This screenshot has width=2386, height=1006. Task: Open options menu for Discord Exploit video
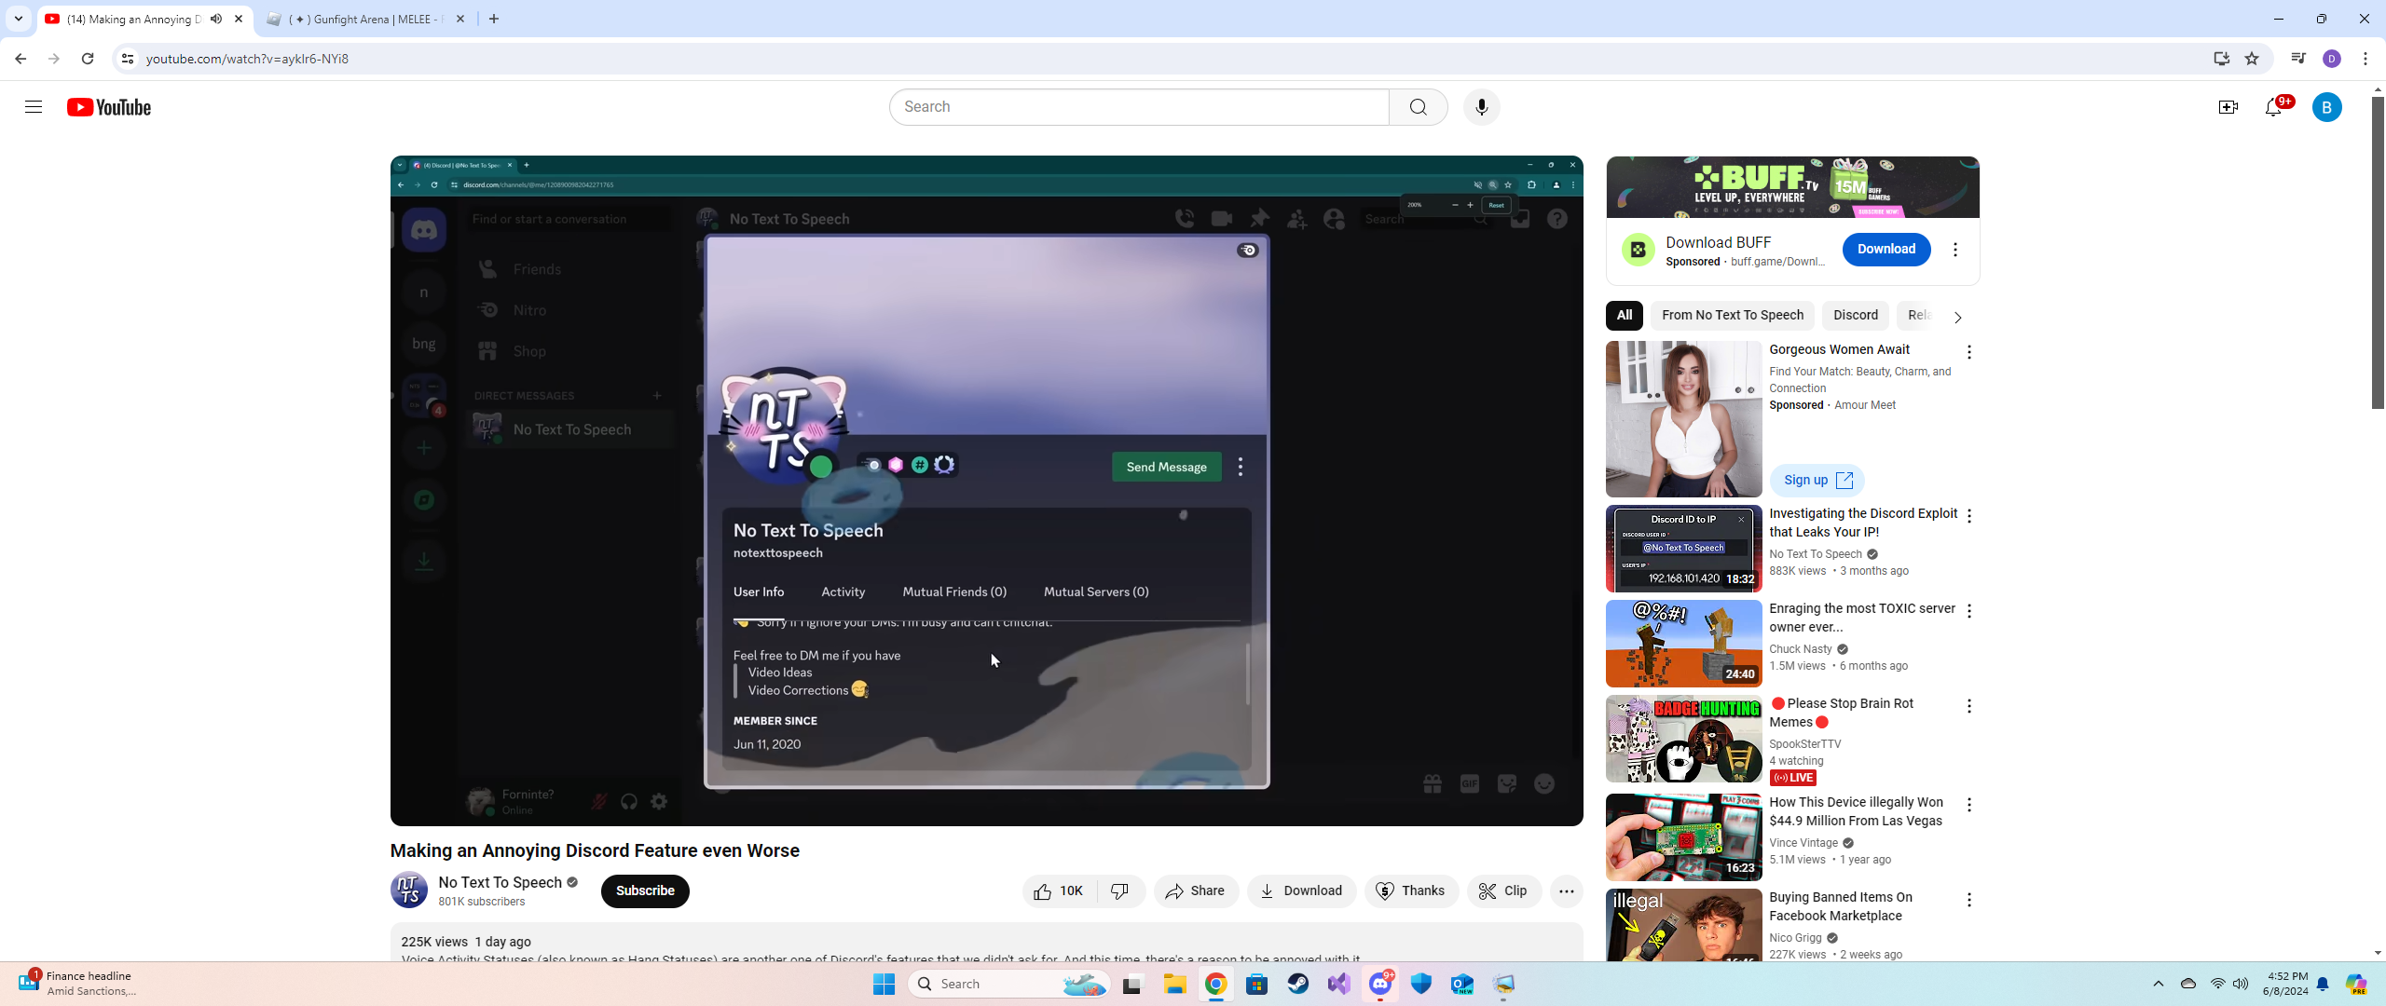[1968, 516]
